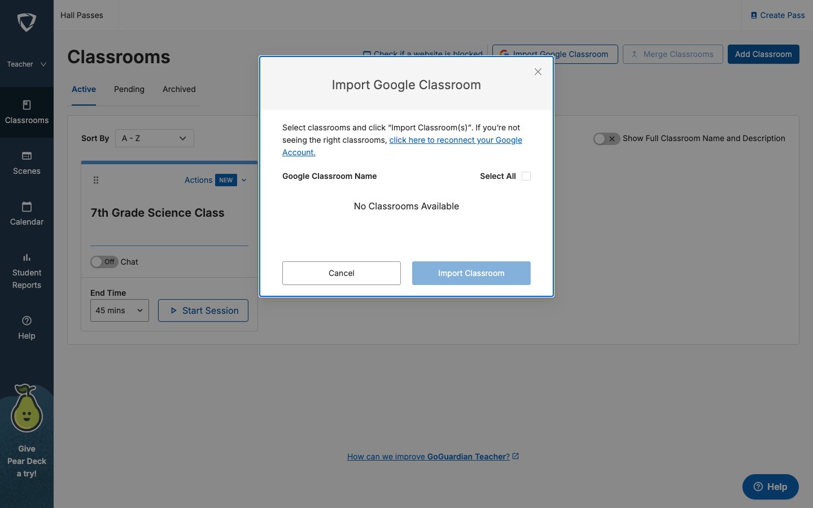
Task: Click the feedback link's external-link icon
Action: 515,456
